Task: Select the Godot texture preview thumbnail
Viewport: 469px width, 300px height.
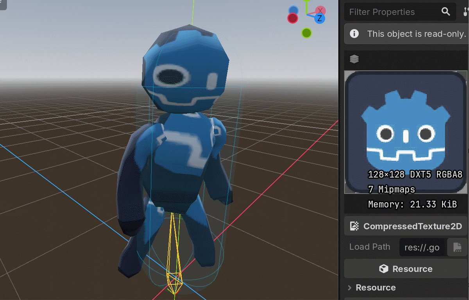Action: (x=406, y=132)
